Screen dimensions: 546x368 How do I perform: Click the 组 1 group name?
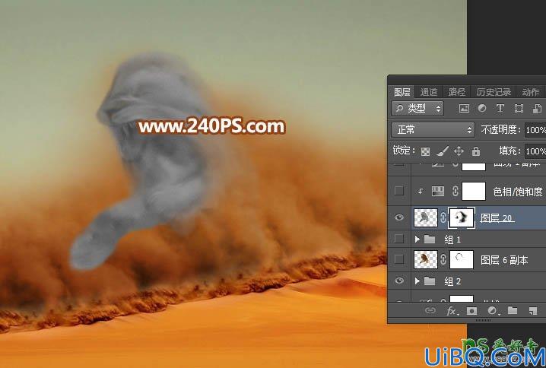(452, 240)
